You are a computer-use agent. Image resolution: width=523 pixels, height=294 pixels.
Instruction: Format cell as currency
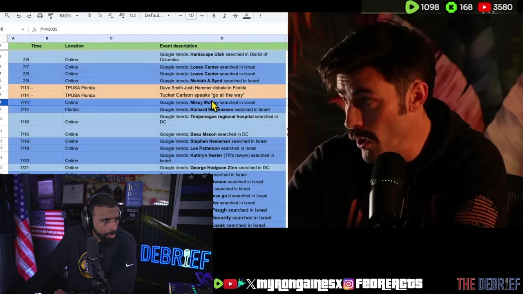(x=89, y=16)
